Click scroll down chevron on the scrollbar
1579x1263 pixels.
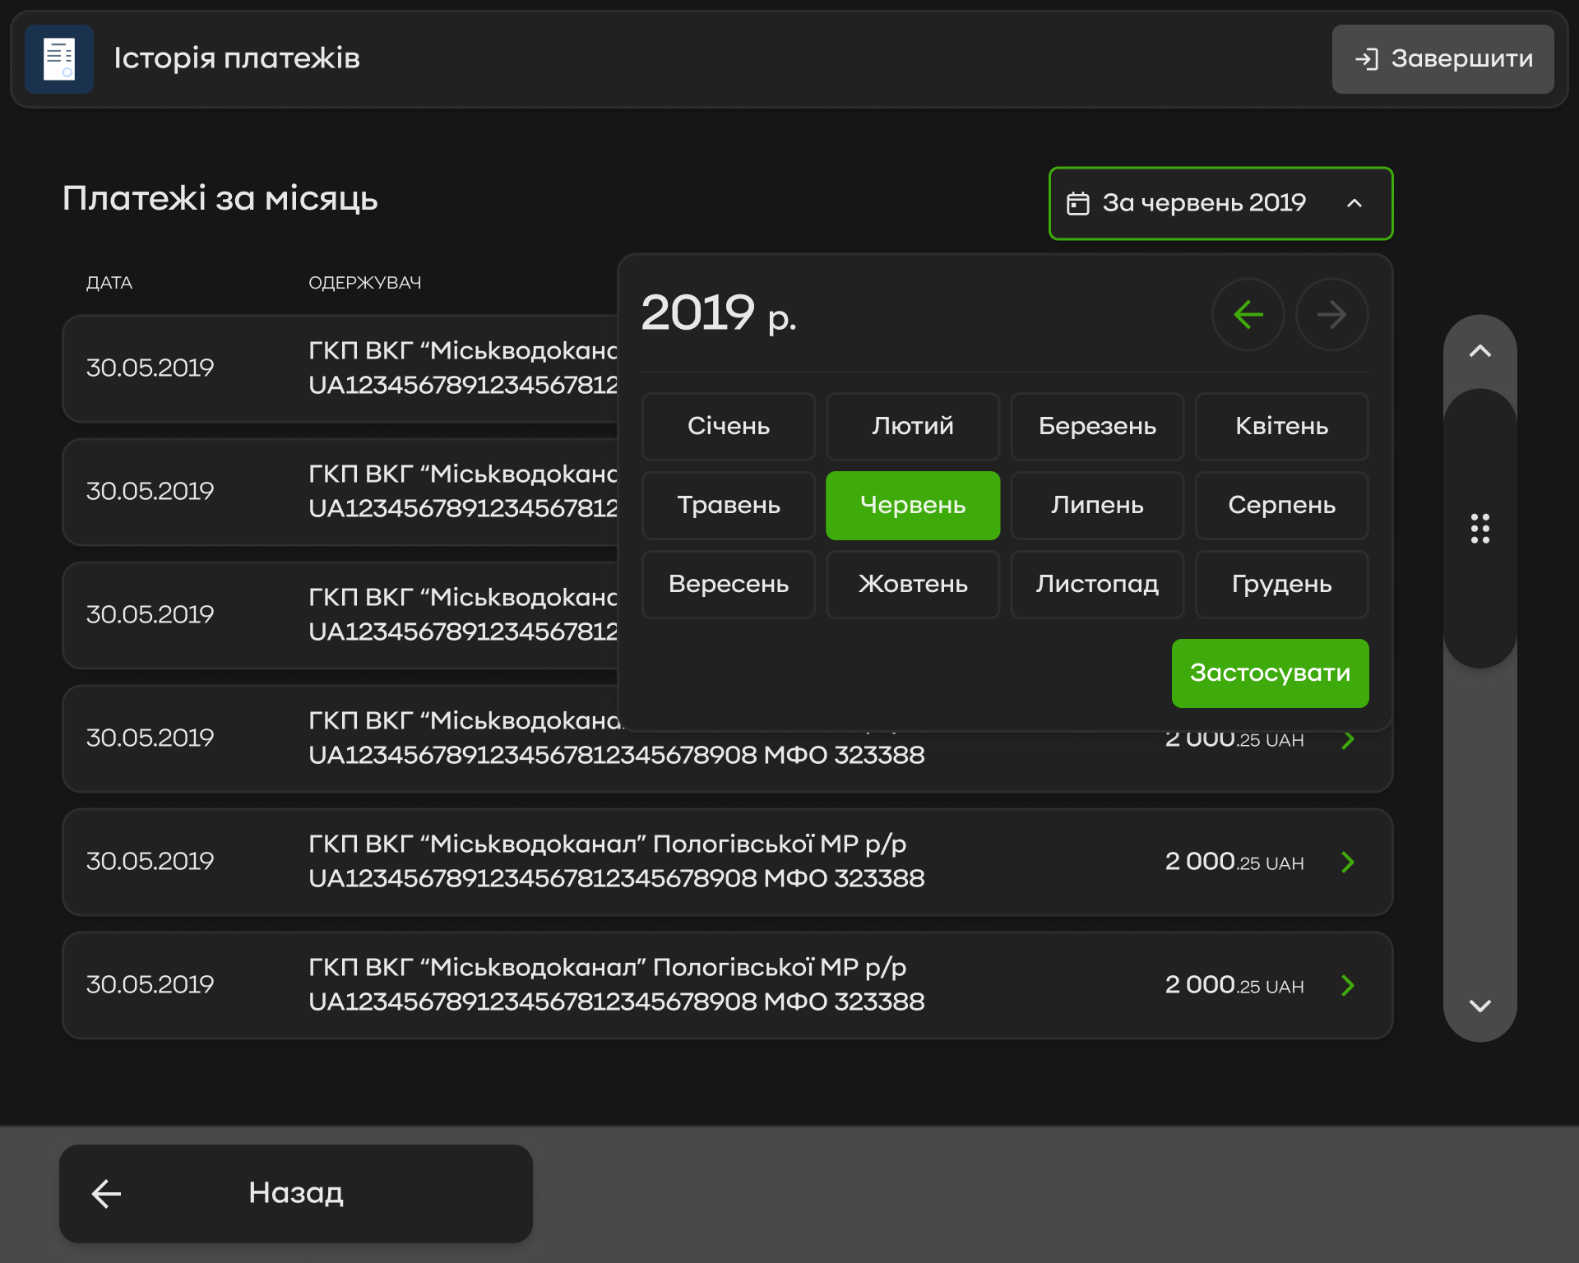1479,1006
